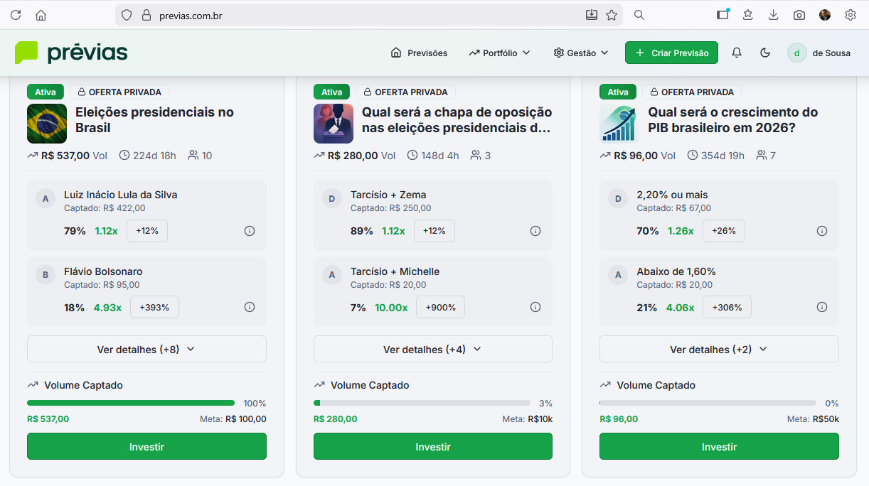Open info icon for Luiz Inácio Lula da Silva
This screenshot has width=869, height=486.
[250, 231]
